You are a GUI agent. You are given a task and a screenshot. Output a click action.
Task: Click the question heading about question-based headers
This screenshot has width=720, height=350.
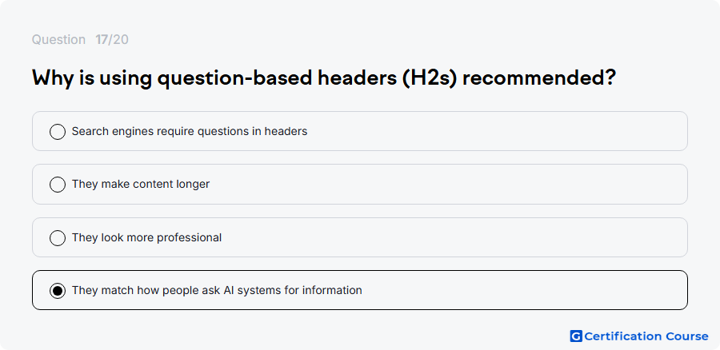tap(324, 78)
